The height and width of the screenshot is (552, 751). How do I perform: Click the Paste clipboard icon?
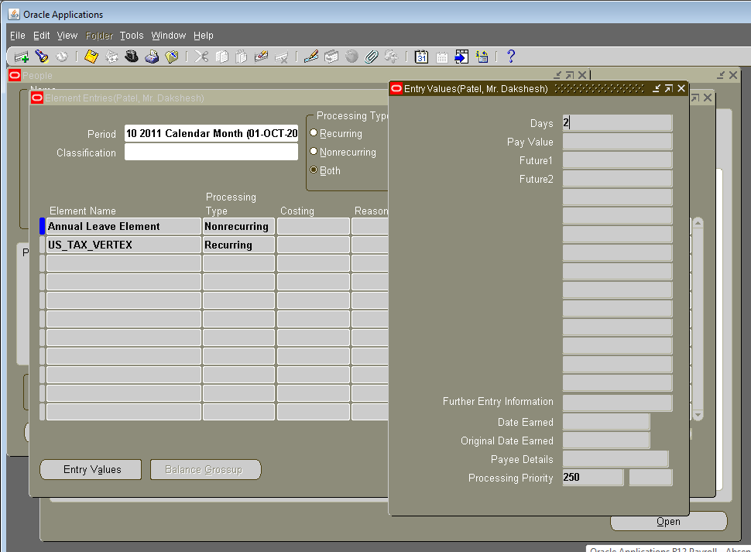[242, 57]
